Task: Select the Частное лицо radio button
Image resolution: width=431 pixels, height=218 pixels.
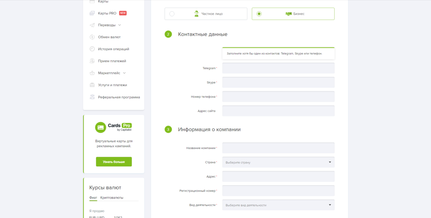Action: click(x=172, y=14)
